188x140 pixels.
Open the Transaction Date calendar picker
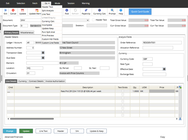43,53
